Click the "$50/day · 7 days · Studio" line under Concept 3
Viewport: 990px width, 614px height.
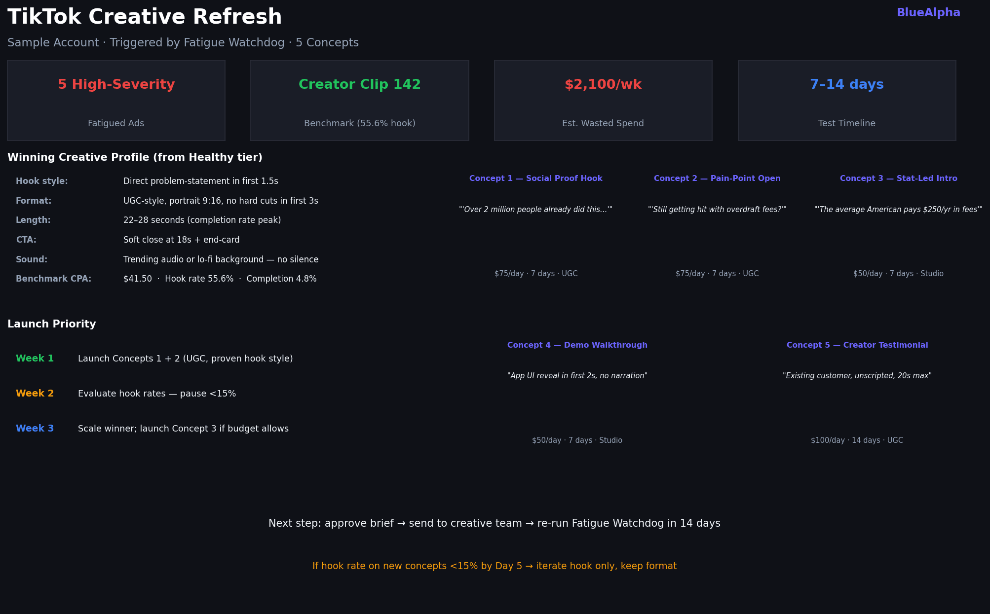coord(898,274)
